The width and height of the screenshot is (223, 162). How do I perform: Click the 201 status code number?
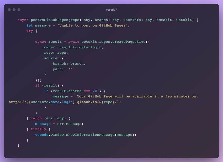(x=96, y=91)
